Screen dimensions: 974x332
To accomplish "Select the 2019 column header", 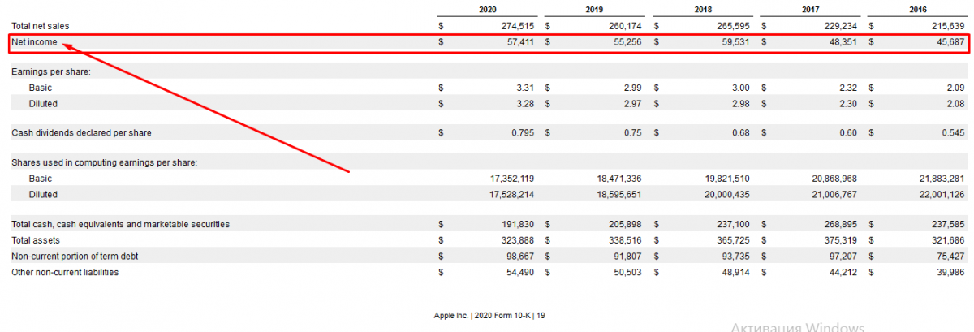I will click(x=595, y=10).
